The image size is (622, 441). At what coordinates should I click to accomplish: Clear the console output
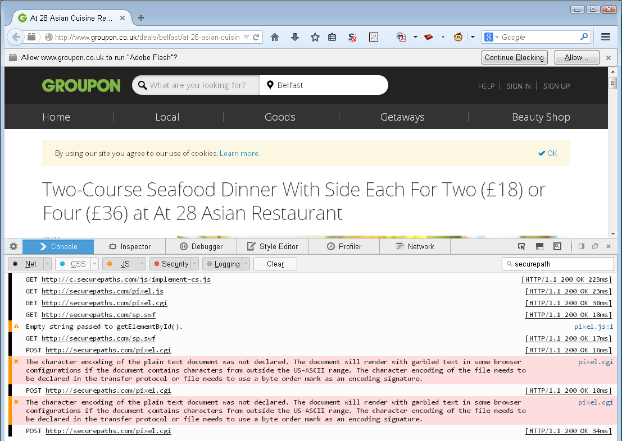[x=275, y=264]
